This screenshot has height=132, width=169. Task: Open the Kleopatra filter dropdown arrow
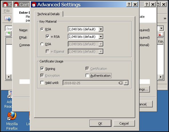[161, 28]
